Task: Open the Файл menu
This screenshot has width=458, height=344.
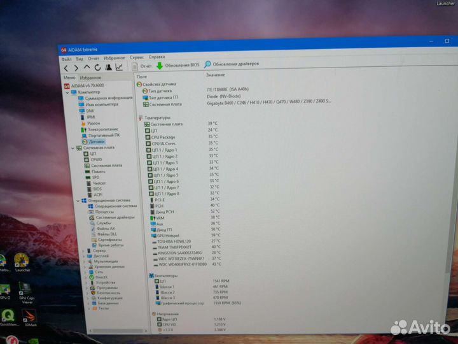Action: [66, 59]
